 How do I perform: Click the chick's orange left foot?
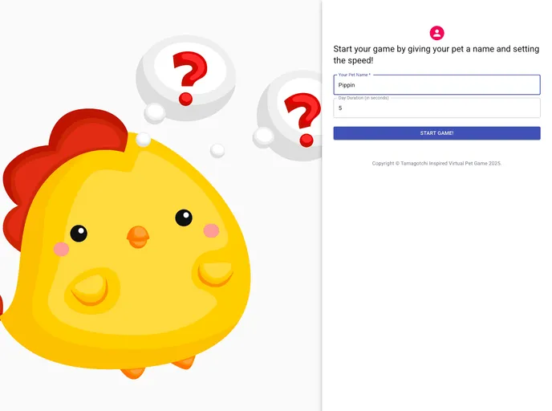[x=133, y=373]
